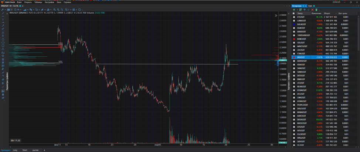The width and height of the screenshot is (360, 152).
Task: Toggle hide drawings eye icon
Action: coord(3,98)
